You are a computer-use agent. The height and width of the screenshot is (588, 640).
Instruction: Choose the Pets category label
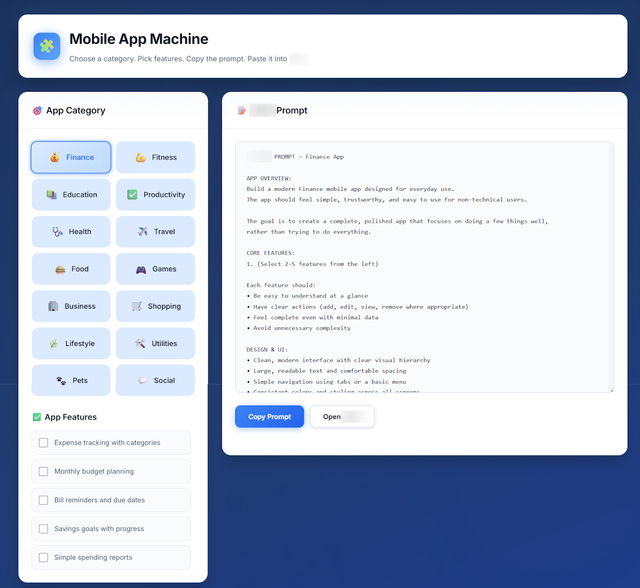[x=80, y=381]
